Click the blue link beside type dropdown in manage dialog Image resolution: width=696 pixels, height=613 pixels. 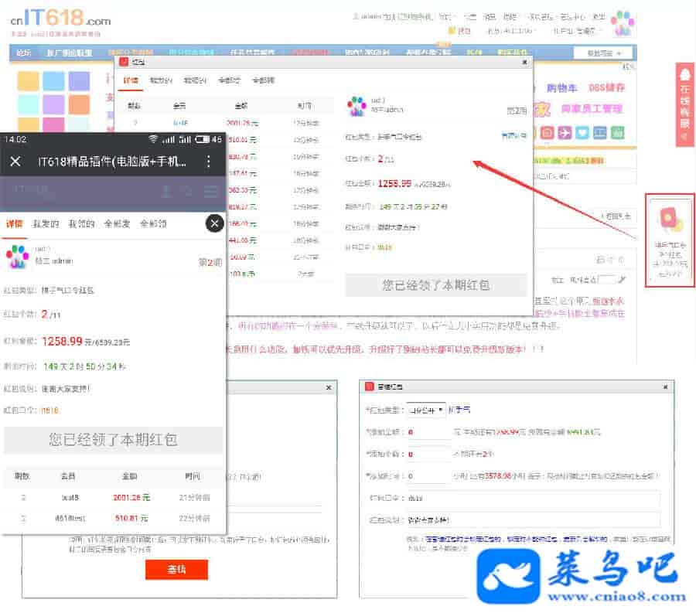point(459,410)
